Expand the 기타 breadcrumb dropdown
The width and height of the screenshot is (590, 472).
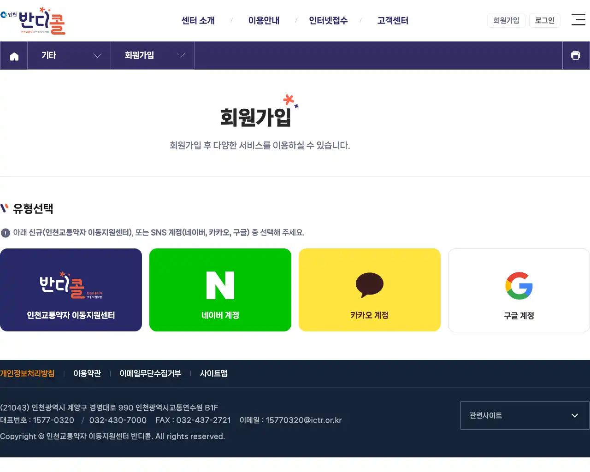[x=69, y=55]
